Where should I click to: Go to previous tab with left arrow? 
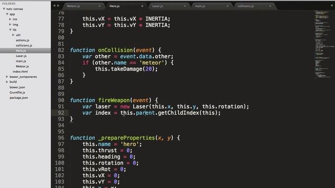54,6
